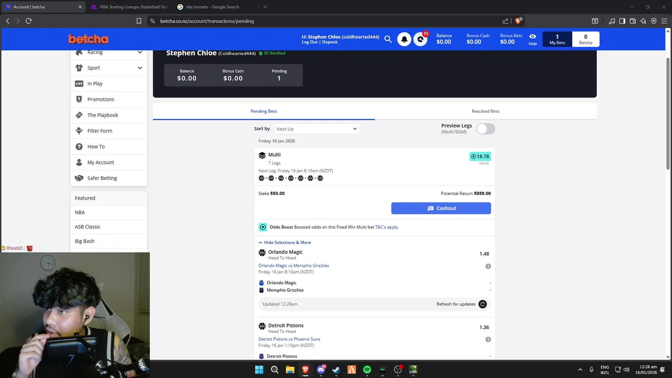This screenshot has height=378, width=672.
Task: Open the messages icon with 11 badge
Action: pos(421,39)
